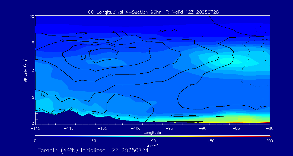This screenshot has width=293, height=156.
Task: Click the 15 km altitude tick label
Action: coord(31,43)
